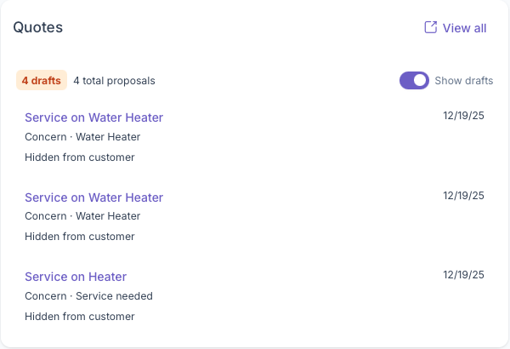
Task: Open the second Service on Water Heater quote
Action: click(93, 197)
